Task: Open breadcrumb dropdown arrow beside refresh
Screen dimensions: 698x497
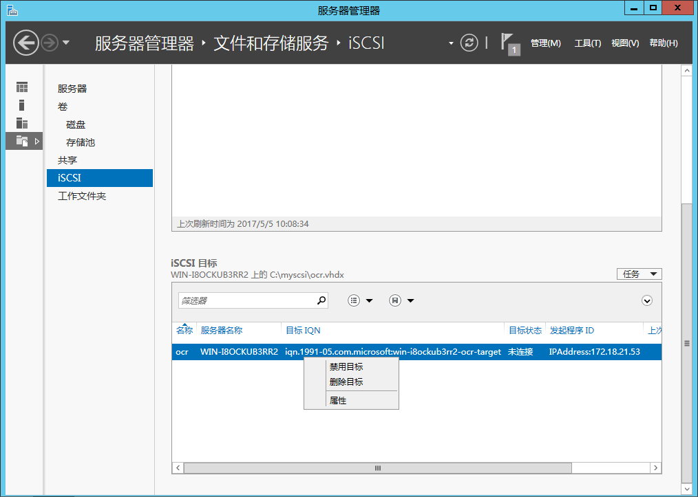Action: 451,43
